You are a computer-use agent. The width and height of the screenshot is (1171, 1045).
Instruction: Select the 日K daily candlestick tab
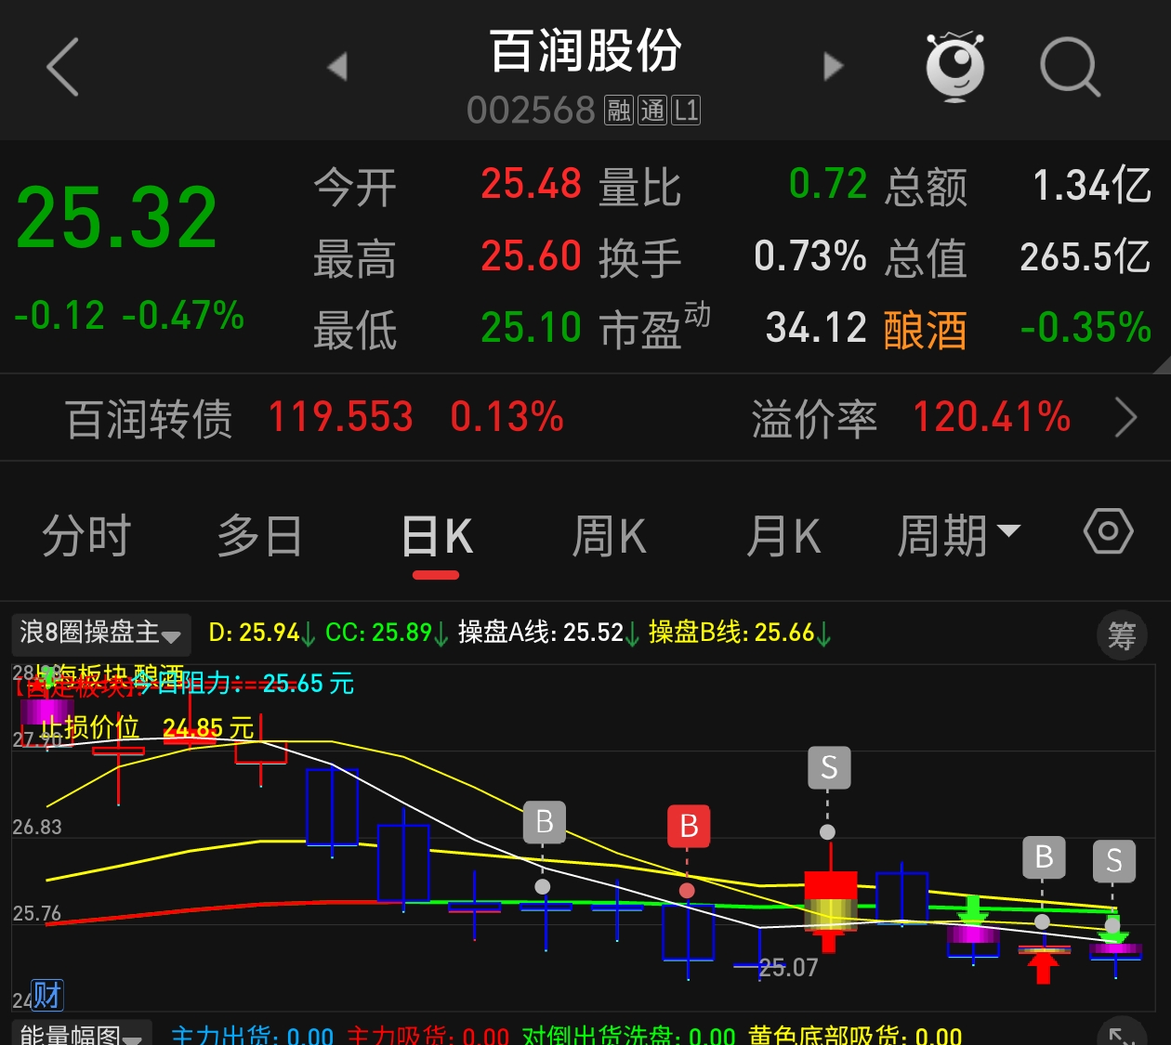436,536
